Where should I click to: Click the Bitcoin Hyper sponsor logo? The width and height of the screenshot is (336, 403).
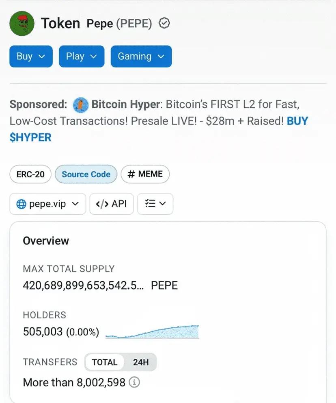81,105
